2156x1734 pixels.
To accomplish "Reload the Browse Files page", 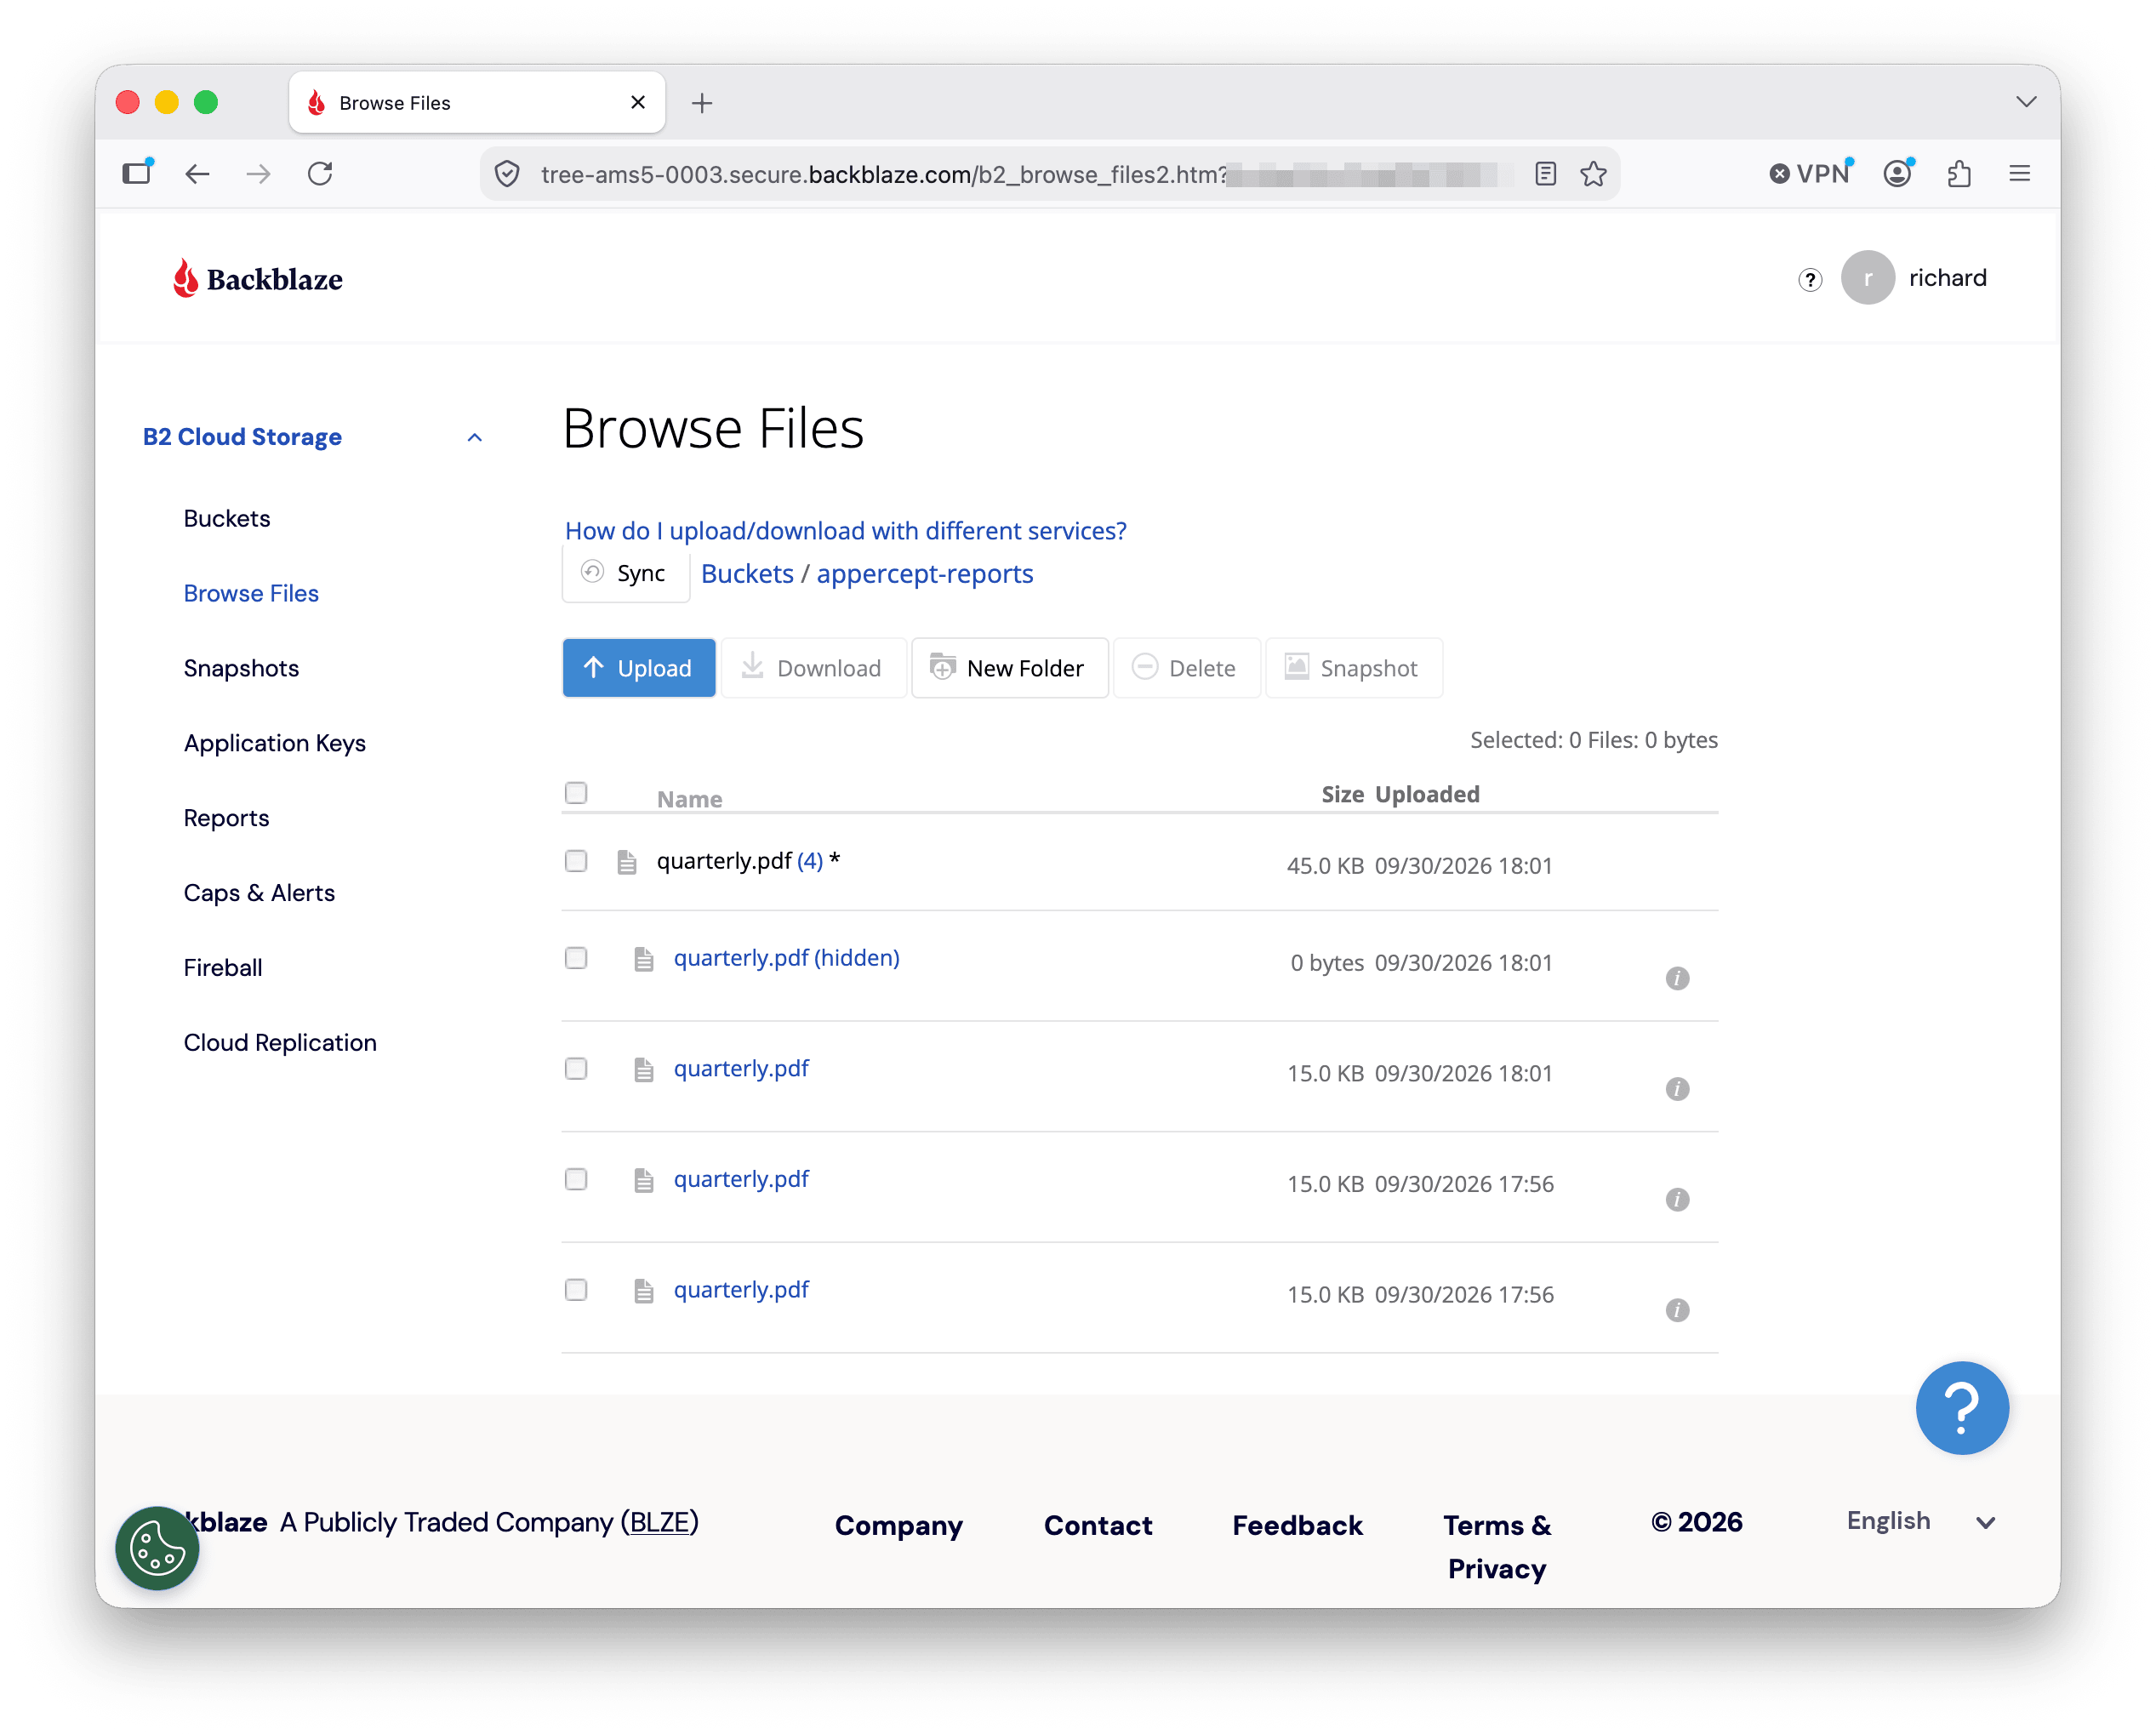I will pyautogui.click(x=320, y=174).
